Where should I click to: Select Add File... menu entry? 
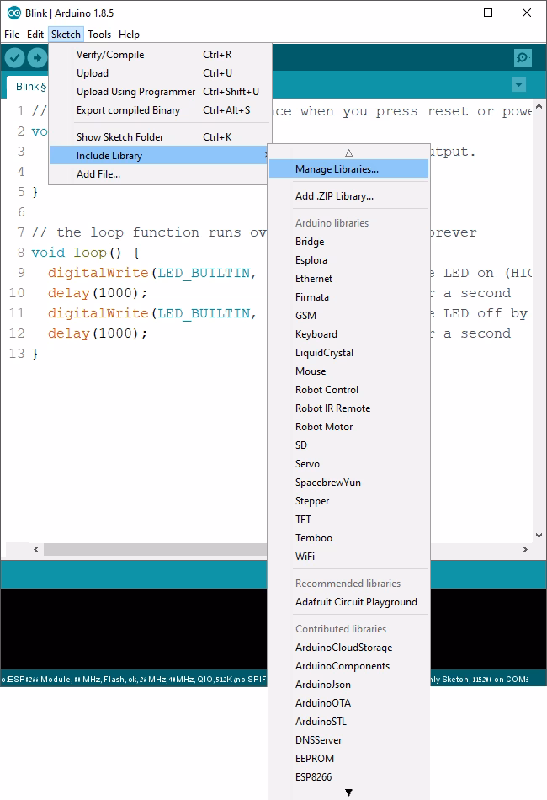160,174
